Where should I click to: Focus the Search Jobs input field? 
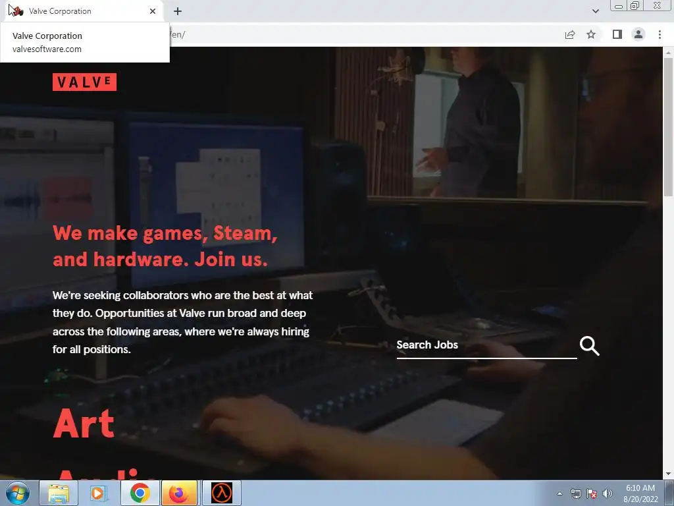click(x=486, y=346)
